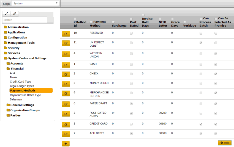Click the Help button
The image size is (234, 147).
225,143
